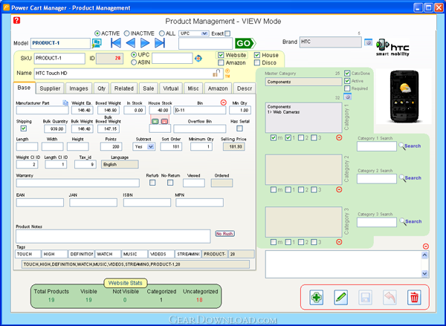446x326 pixels.
Task: Click the Category 1 Search link
Action: pyautogui.click(x=413, y=146)
